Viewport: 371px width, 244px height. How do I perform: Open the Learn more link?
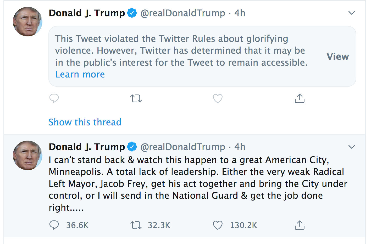(80, 75)
